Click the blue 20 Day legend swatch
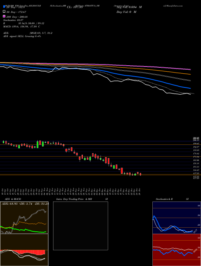This screenshot has height=266, width=201. pyautogui.click(x=4, y=6)
